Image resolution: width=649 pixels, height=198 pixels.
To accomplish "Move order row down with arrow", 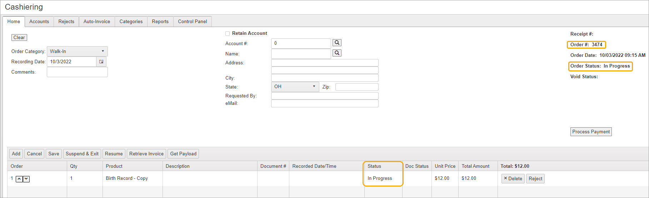I will (26, 179).
